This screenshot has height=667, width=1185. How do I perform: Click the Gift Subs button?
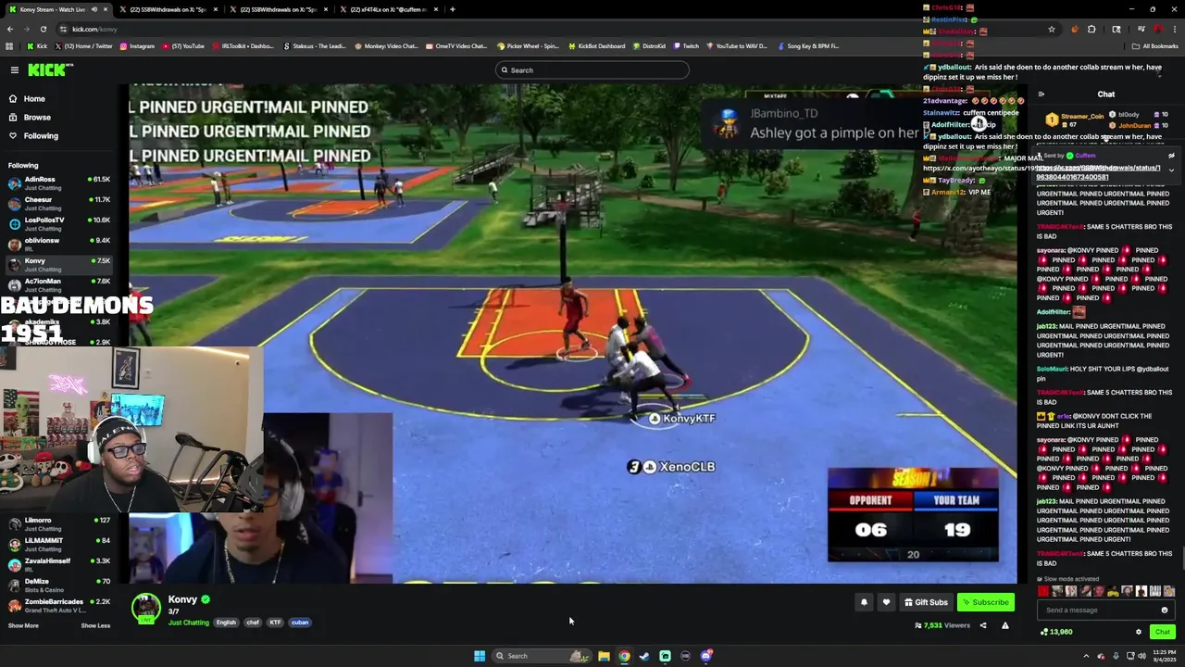(926, 602)
